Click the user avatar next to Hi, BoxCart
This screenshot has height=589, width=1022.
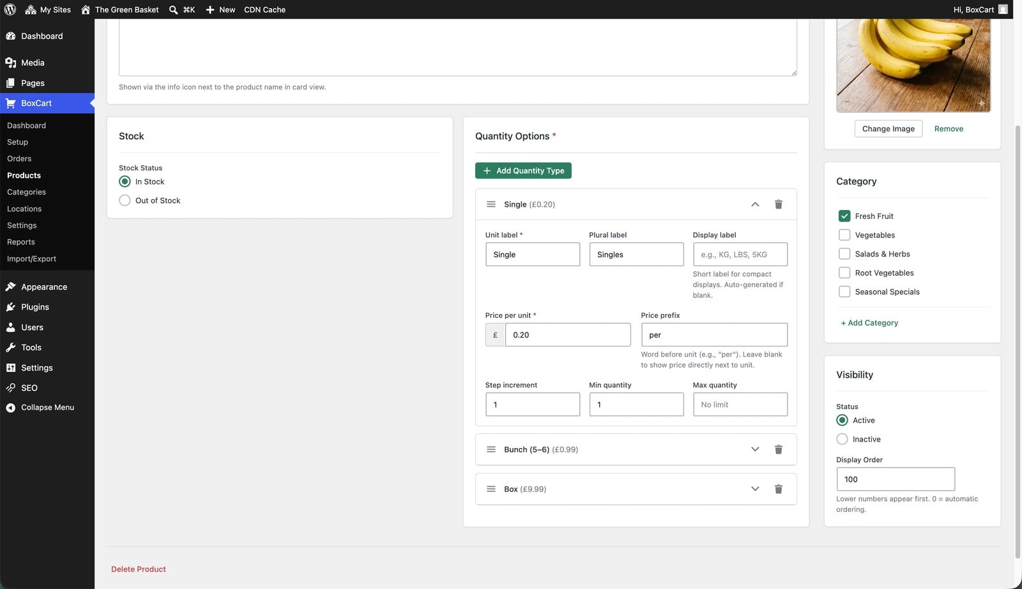[x=1003, y=10]
